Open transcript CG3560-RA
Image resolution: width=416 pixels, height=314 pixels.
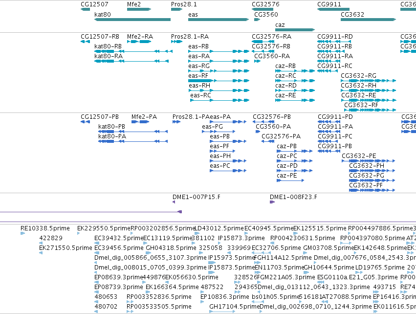tap(272, 56)
